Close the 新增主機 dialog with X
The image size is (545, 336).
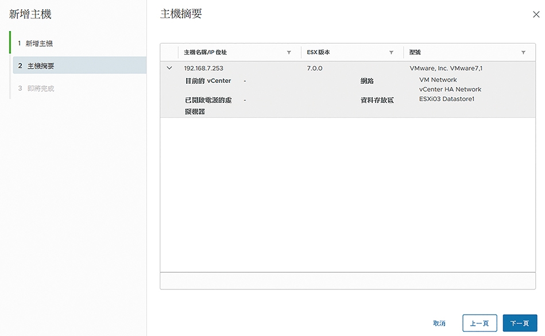[536, 14]
